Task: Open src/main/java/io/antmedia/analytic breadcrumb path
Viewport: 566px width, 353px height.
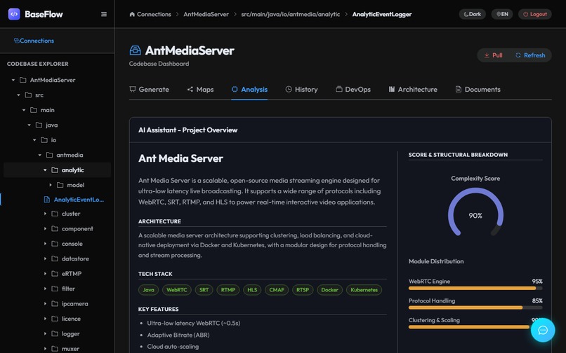Action: pyautogui.click(x=291, y=15)
